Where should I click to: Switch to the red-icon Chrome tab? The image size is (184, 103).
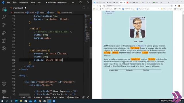pos(129,3)
